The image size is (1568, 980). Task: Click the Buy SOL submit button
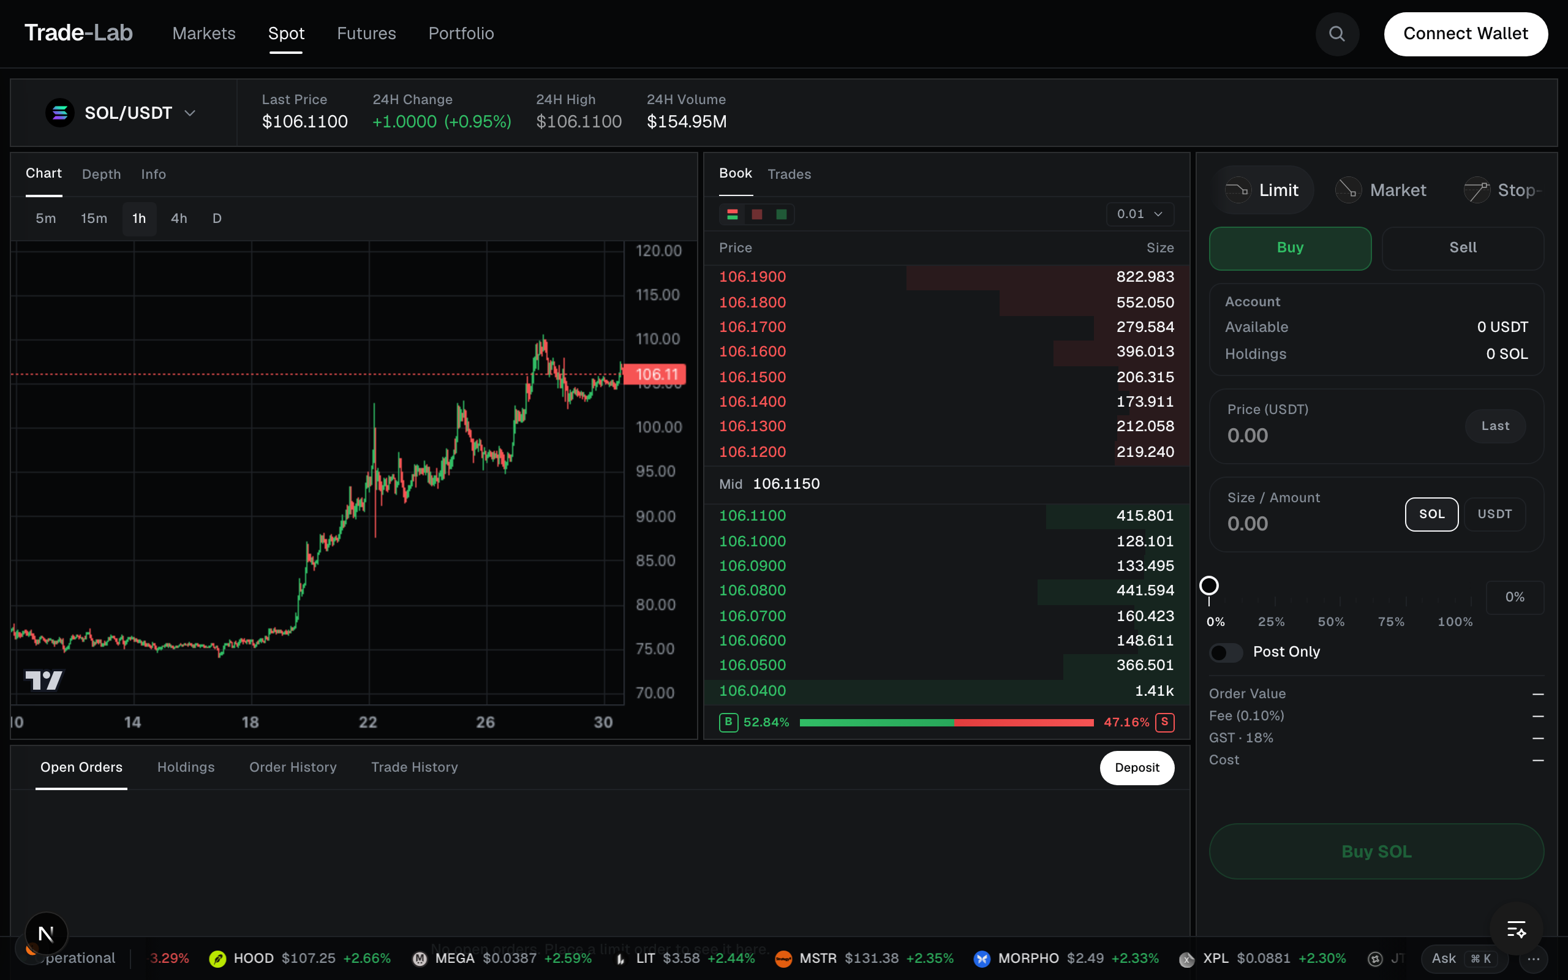click(x=1376, y=851)
